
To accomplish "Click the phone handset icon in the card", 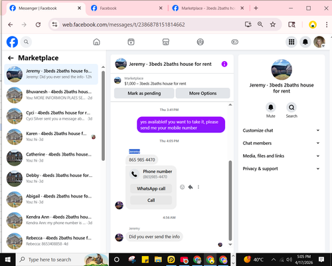I will [x=134, y=174].
